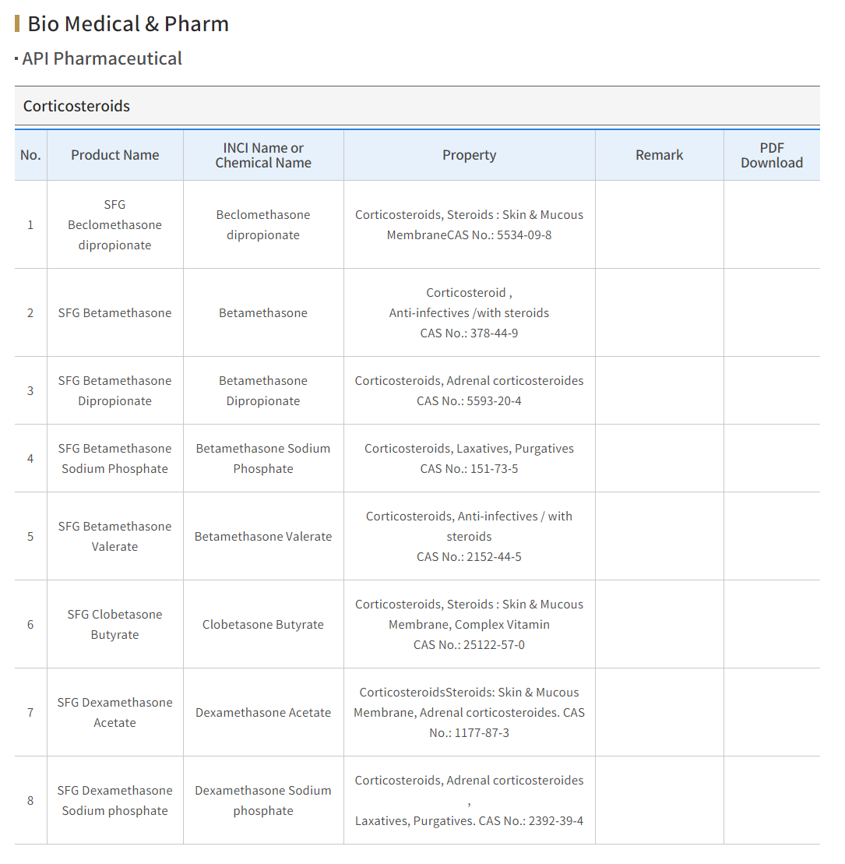845x864 pixels.
Task: Select the API Pharmaceutical subheading
Action: pos(102,58)
